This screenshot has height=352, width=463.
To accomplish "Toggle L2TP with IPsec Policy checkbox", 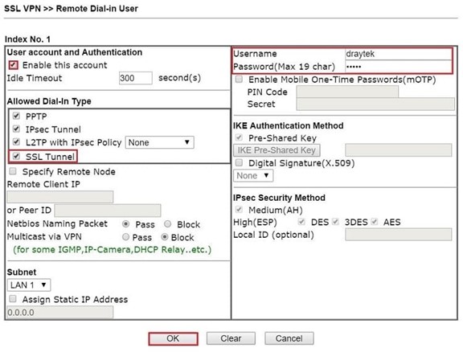I will 17,141.
